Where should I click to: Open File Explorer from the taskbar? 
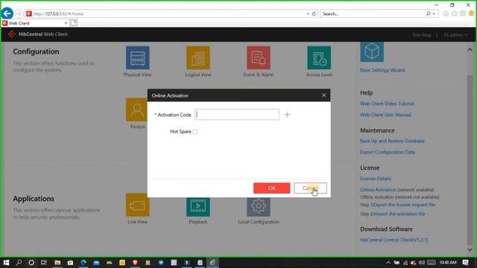(57, 263)
